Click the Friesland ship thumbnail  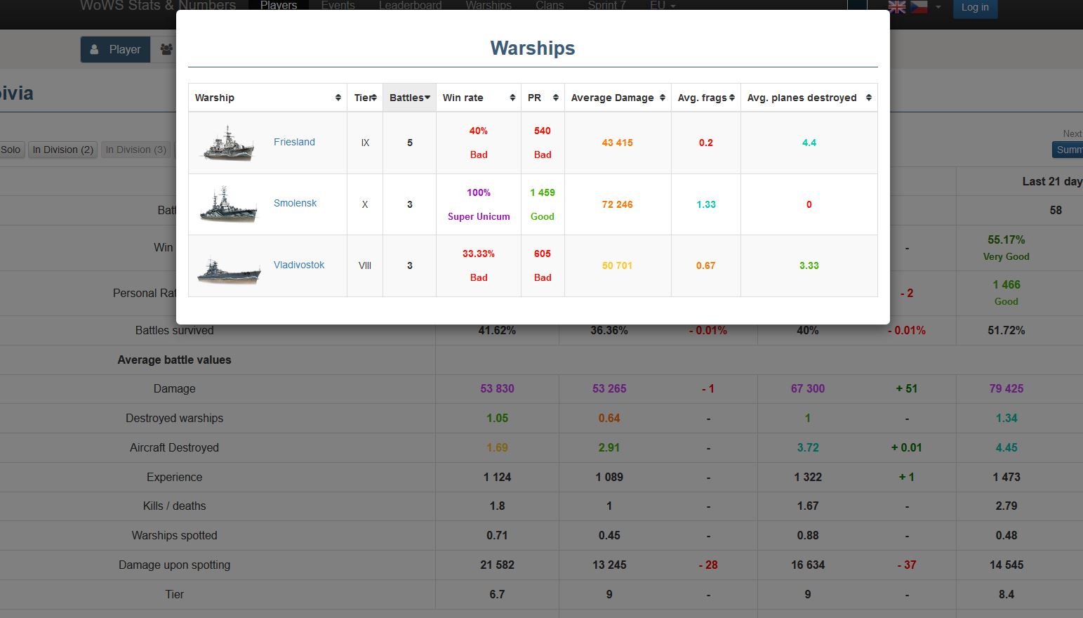[x=228, y=143]
